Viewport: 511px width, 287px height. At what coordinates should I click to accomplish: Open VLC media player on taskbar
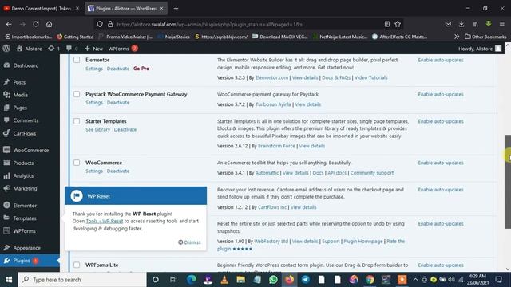click(224, 280)
